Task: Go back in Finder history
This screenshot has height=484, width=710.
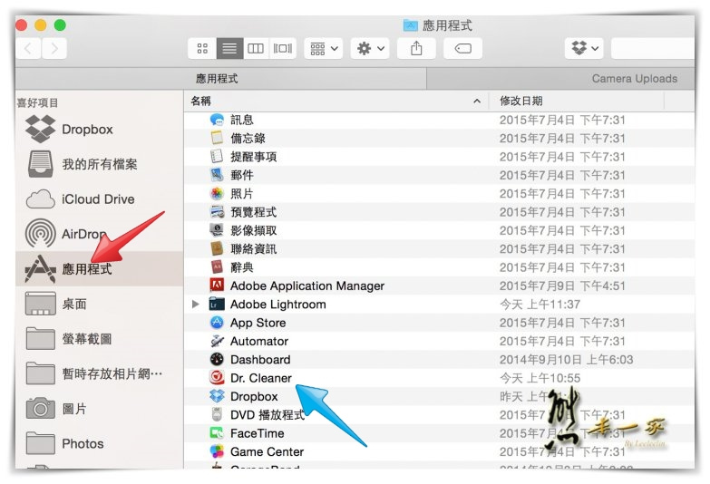Action: click(x=28, y=48)
